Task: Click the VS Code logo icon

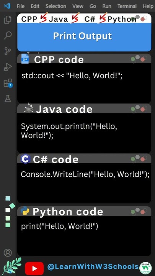Action: pos(7,6)
